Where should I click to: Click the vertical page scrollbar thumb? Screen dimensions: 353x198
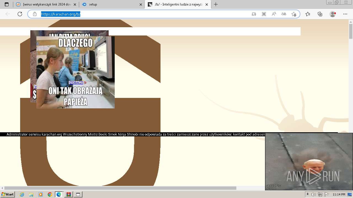[351, 31]
